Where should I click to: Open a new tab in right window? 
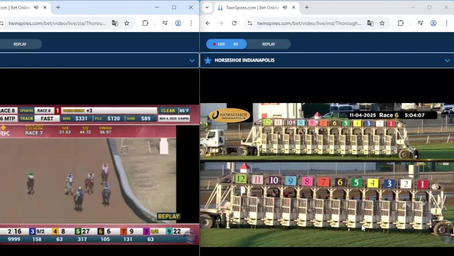click(307, 7)
